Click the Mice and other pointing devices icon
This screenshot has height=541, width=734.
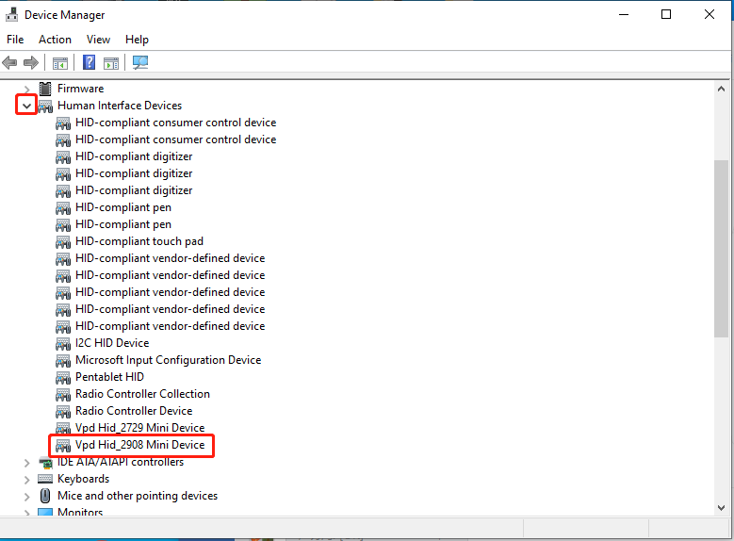tap(45, 496)
